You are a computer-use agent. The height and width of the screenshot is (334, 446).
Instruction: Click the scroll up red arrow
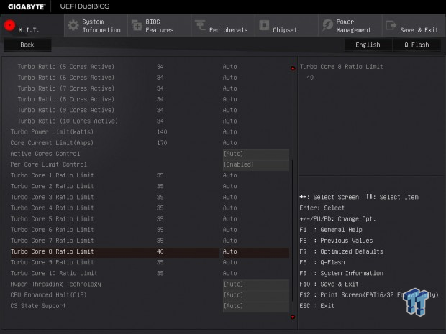(x=293, y=68)
